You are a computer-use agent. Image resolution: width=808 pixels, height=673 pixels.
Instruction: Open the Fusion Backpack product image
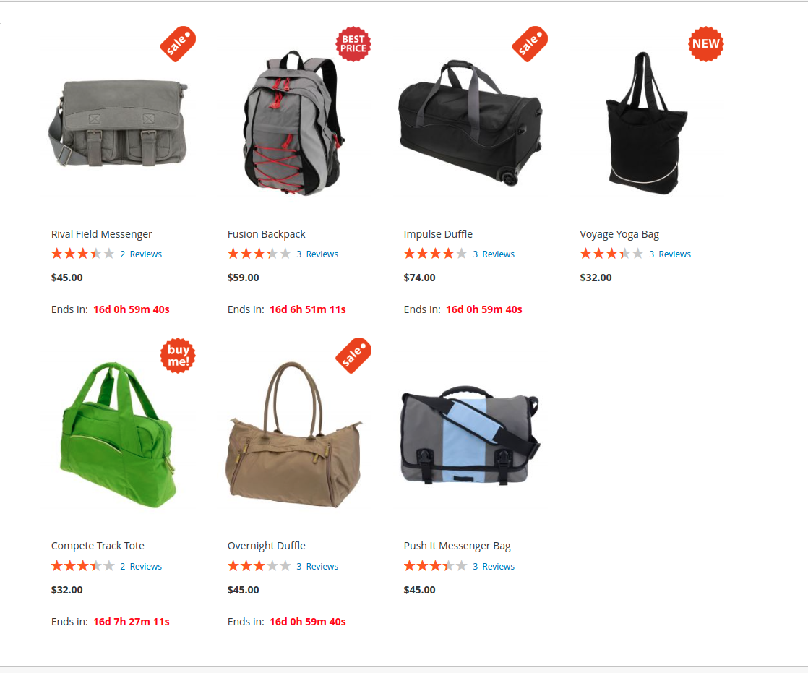pyautogui.click(x=293, y=123)
